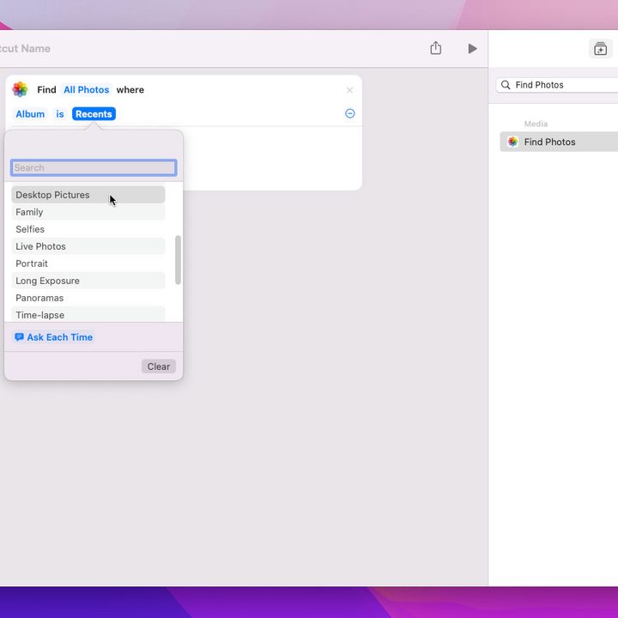
Task: Click the Photos icon beside Find Photos result
Action: click(512, 142)
